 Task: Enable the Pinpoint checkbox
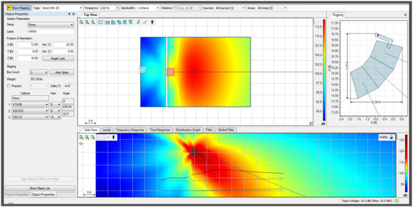pyautogui.click(x=8, y=85)
